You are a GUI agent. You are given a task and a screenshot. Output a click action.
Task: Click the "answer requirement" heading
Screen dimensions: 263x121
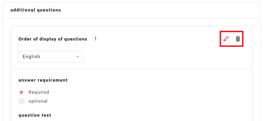point(43,80)
